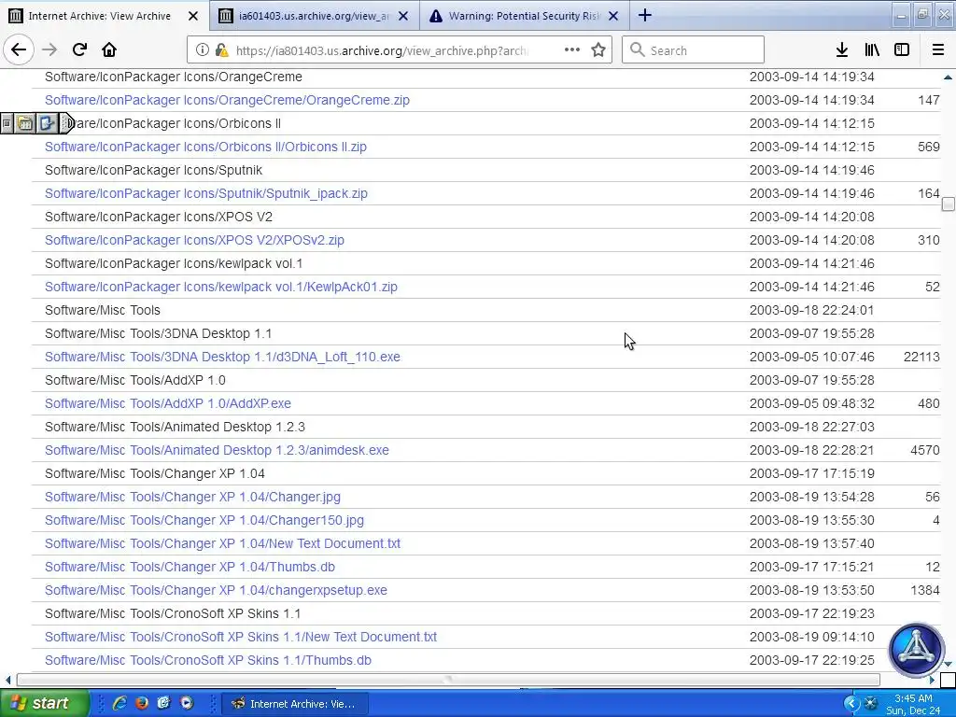
Task: Click the blue triangle orb icon
Action: pos(916,650)
